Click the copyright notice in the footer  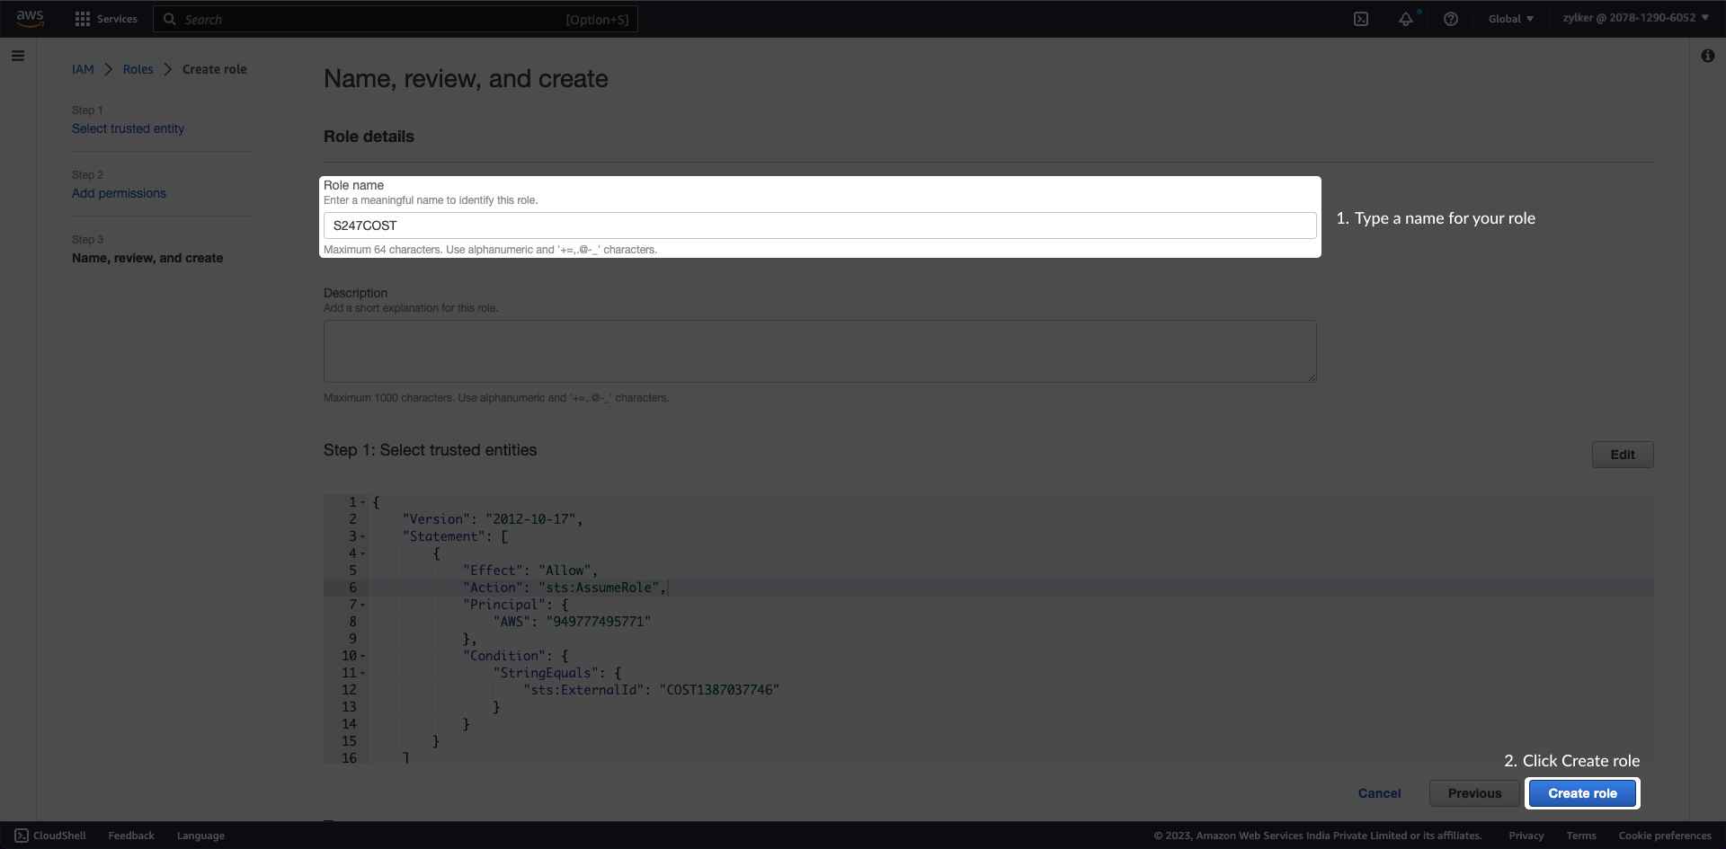pyautogui.click(x=1318, y=836)
